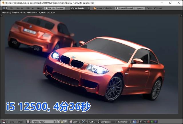Image resolution: width=183 pixels, height=124 pixels.
Task: Click the area split corner widget at top-left
Action: click(x=1, y=16)
